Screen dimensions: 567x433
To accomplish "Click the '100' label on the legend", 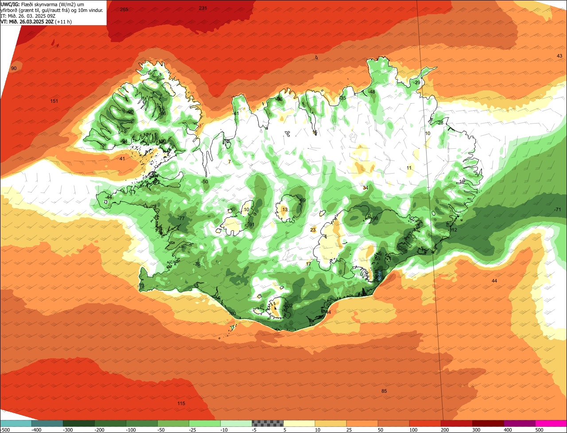I will (414, 430).
